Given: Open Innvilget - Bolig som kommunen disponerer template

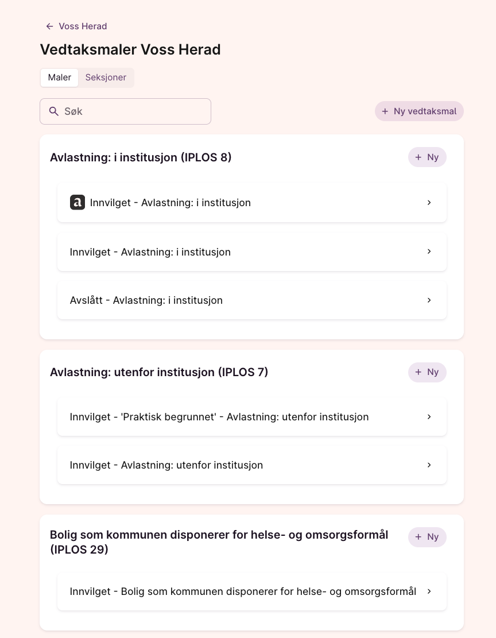Looking at the screenshot, I should 243,591.
